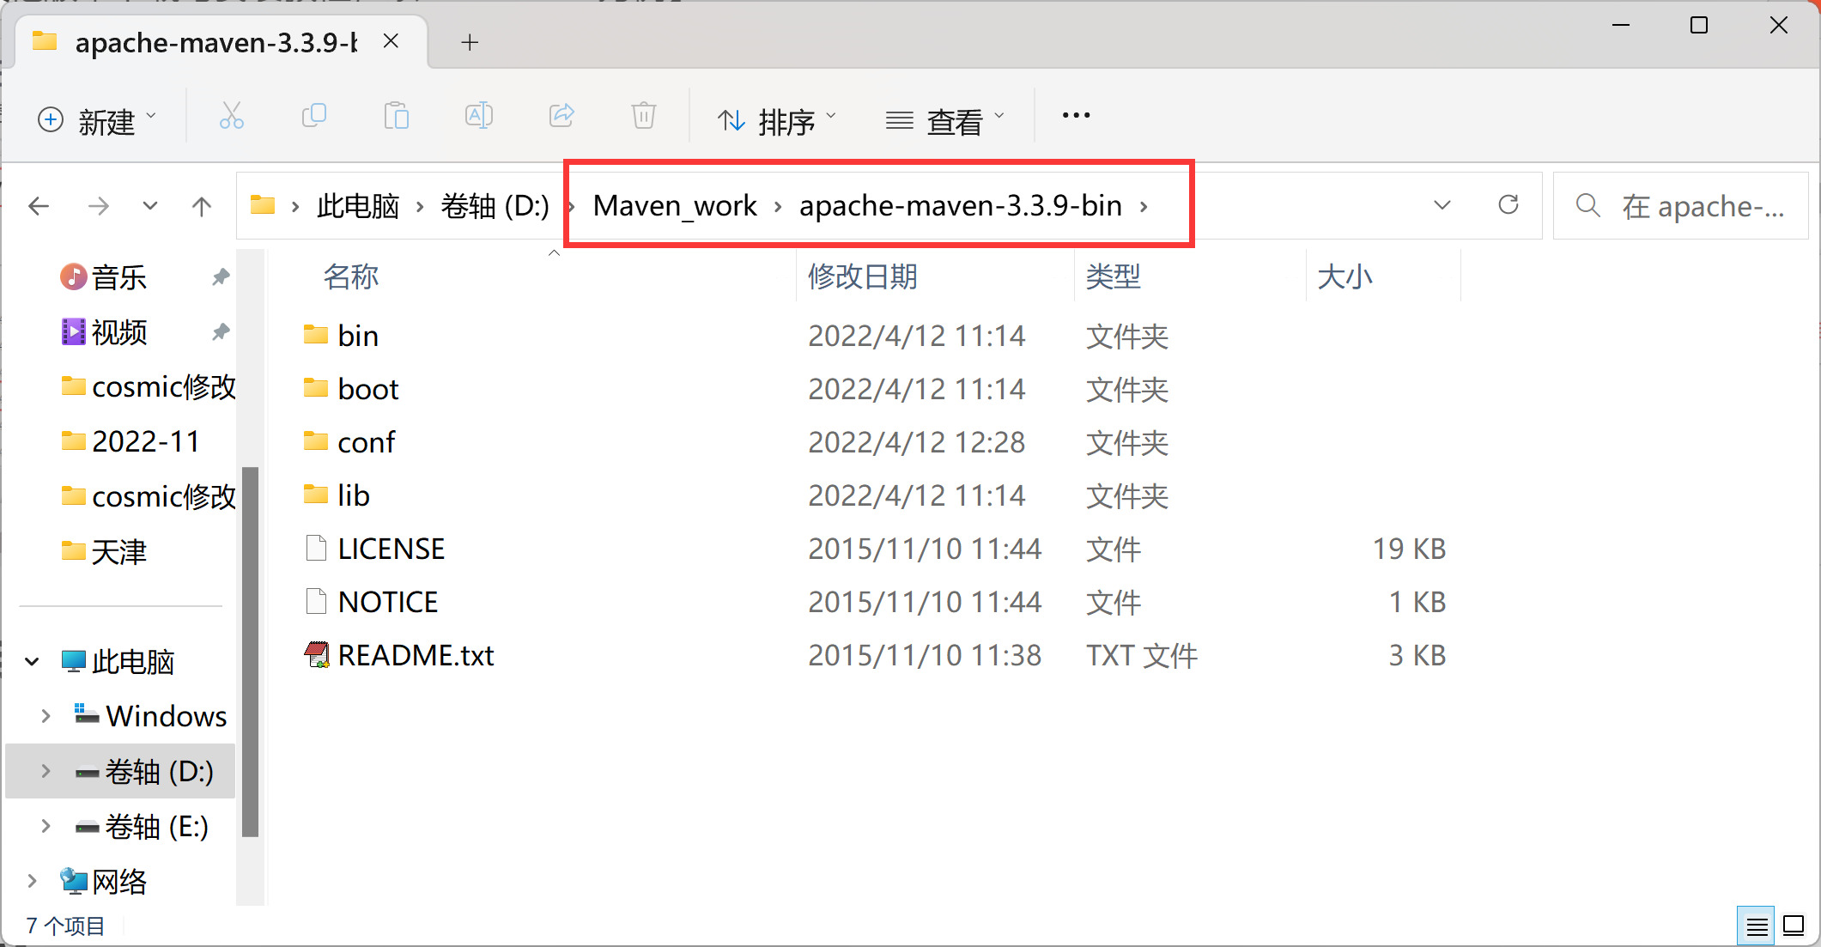Click the Refresh icon in address bar
The image size is (1821, 947).
coord(1508,205)
